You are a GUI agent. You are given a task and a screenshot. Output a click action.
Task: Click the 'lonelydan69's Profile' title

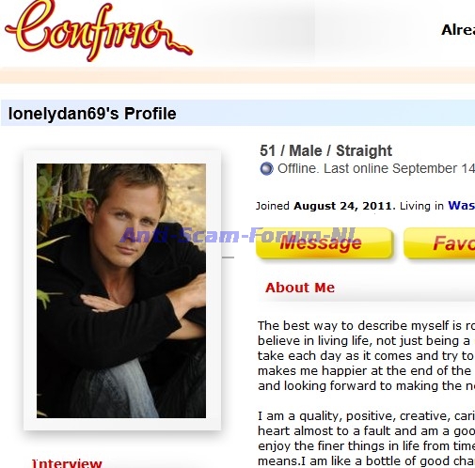pos(92,114)
